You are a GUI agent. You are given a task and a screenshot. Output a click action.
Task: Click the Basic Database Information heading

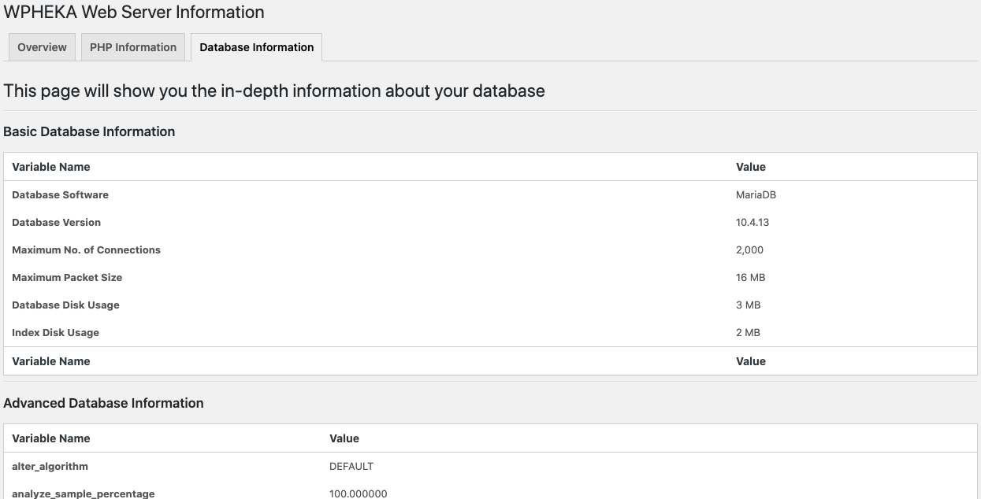(89, 131)
